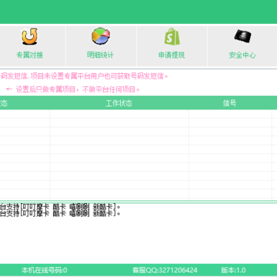Select first empty row under 工作状态
This screenshot has height=277, width=277.
119,114
